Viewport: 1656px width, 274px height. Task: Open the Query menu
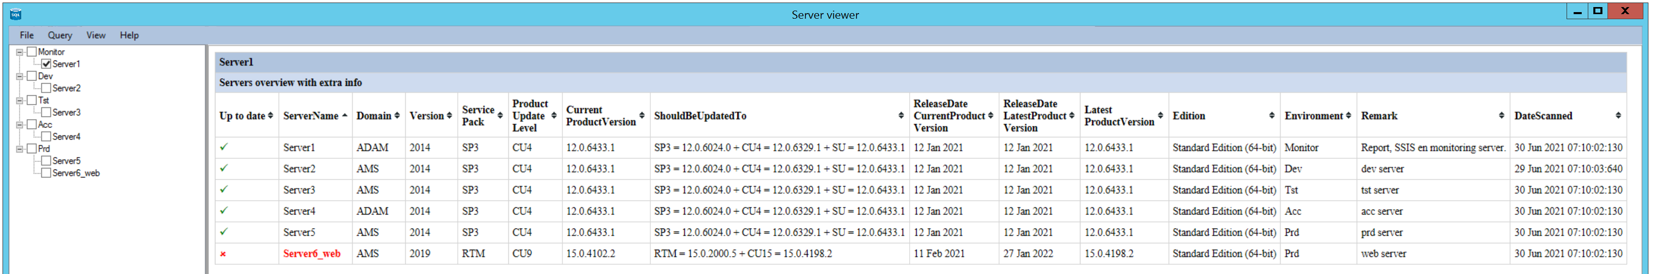pyautogui.click(x=60, y=35)
